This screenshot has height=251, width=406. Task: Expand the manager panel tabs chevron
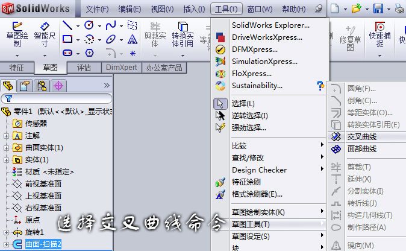[x=107, y=85]
